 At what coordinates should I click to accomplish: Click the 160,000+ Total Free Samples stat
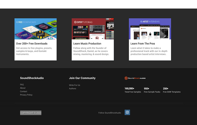point(133,90)
